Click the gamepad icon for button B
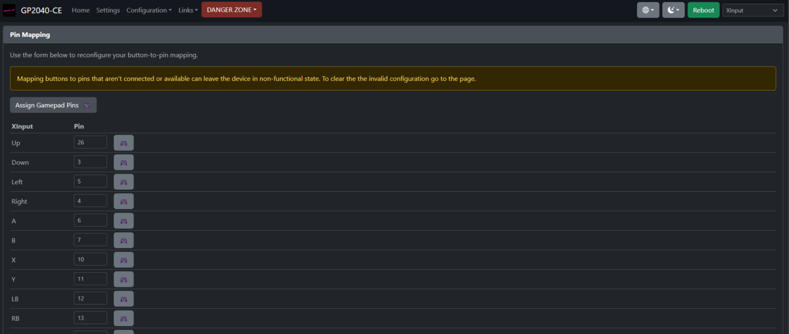Image resolution: width=789 pixels, height=334 pixels. pos(124,241)
